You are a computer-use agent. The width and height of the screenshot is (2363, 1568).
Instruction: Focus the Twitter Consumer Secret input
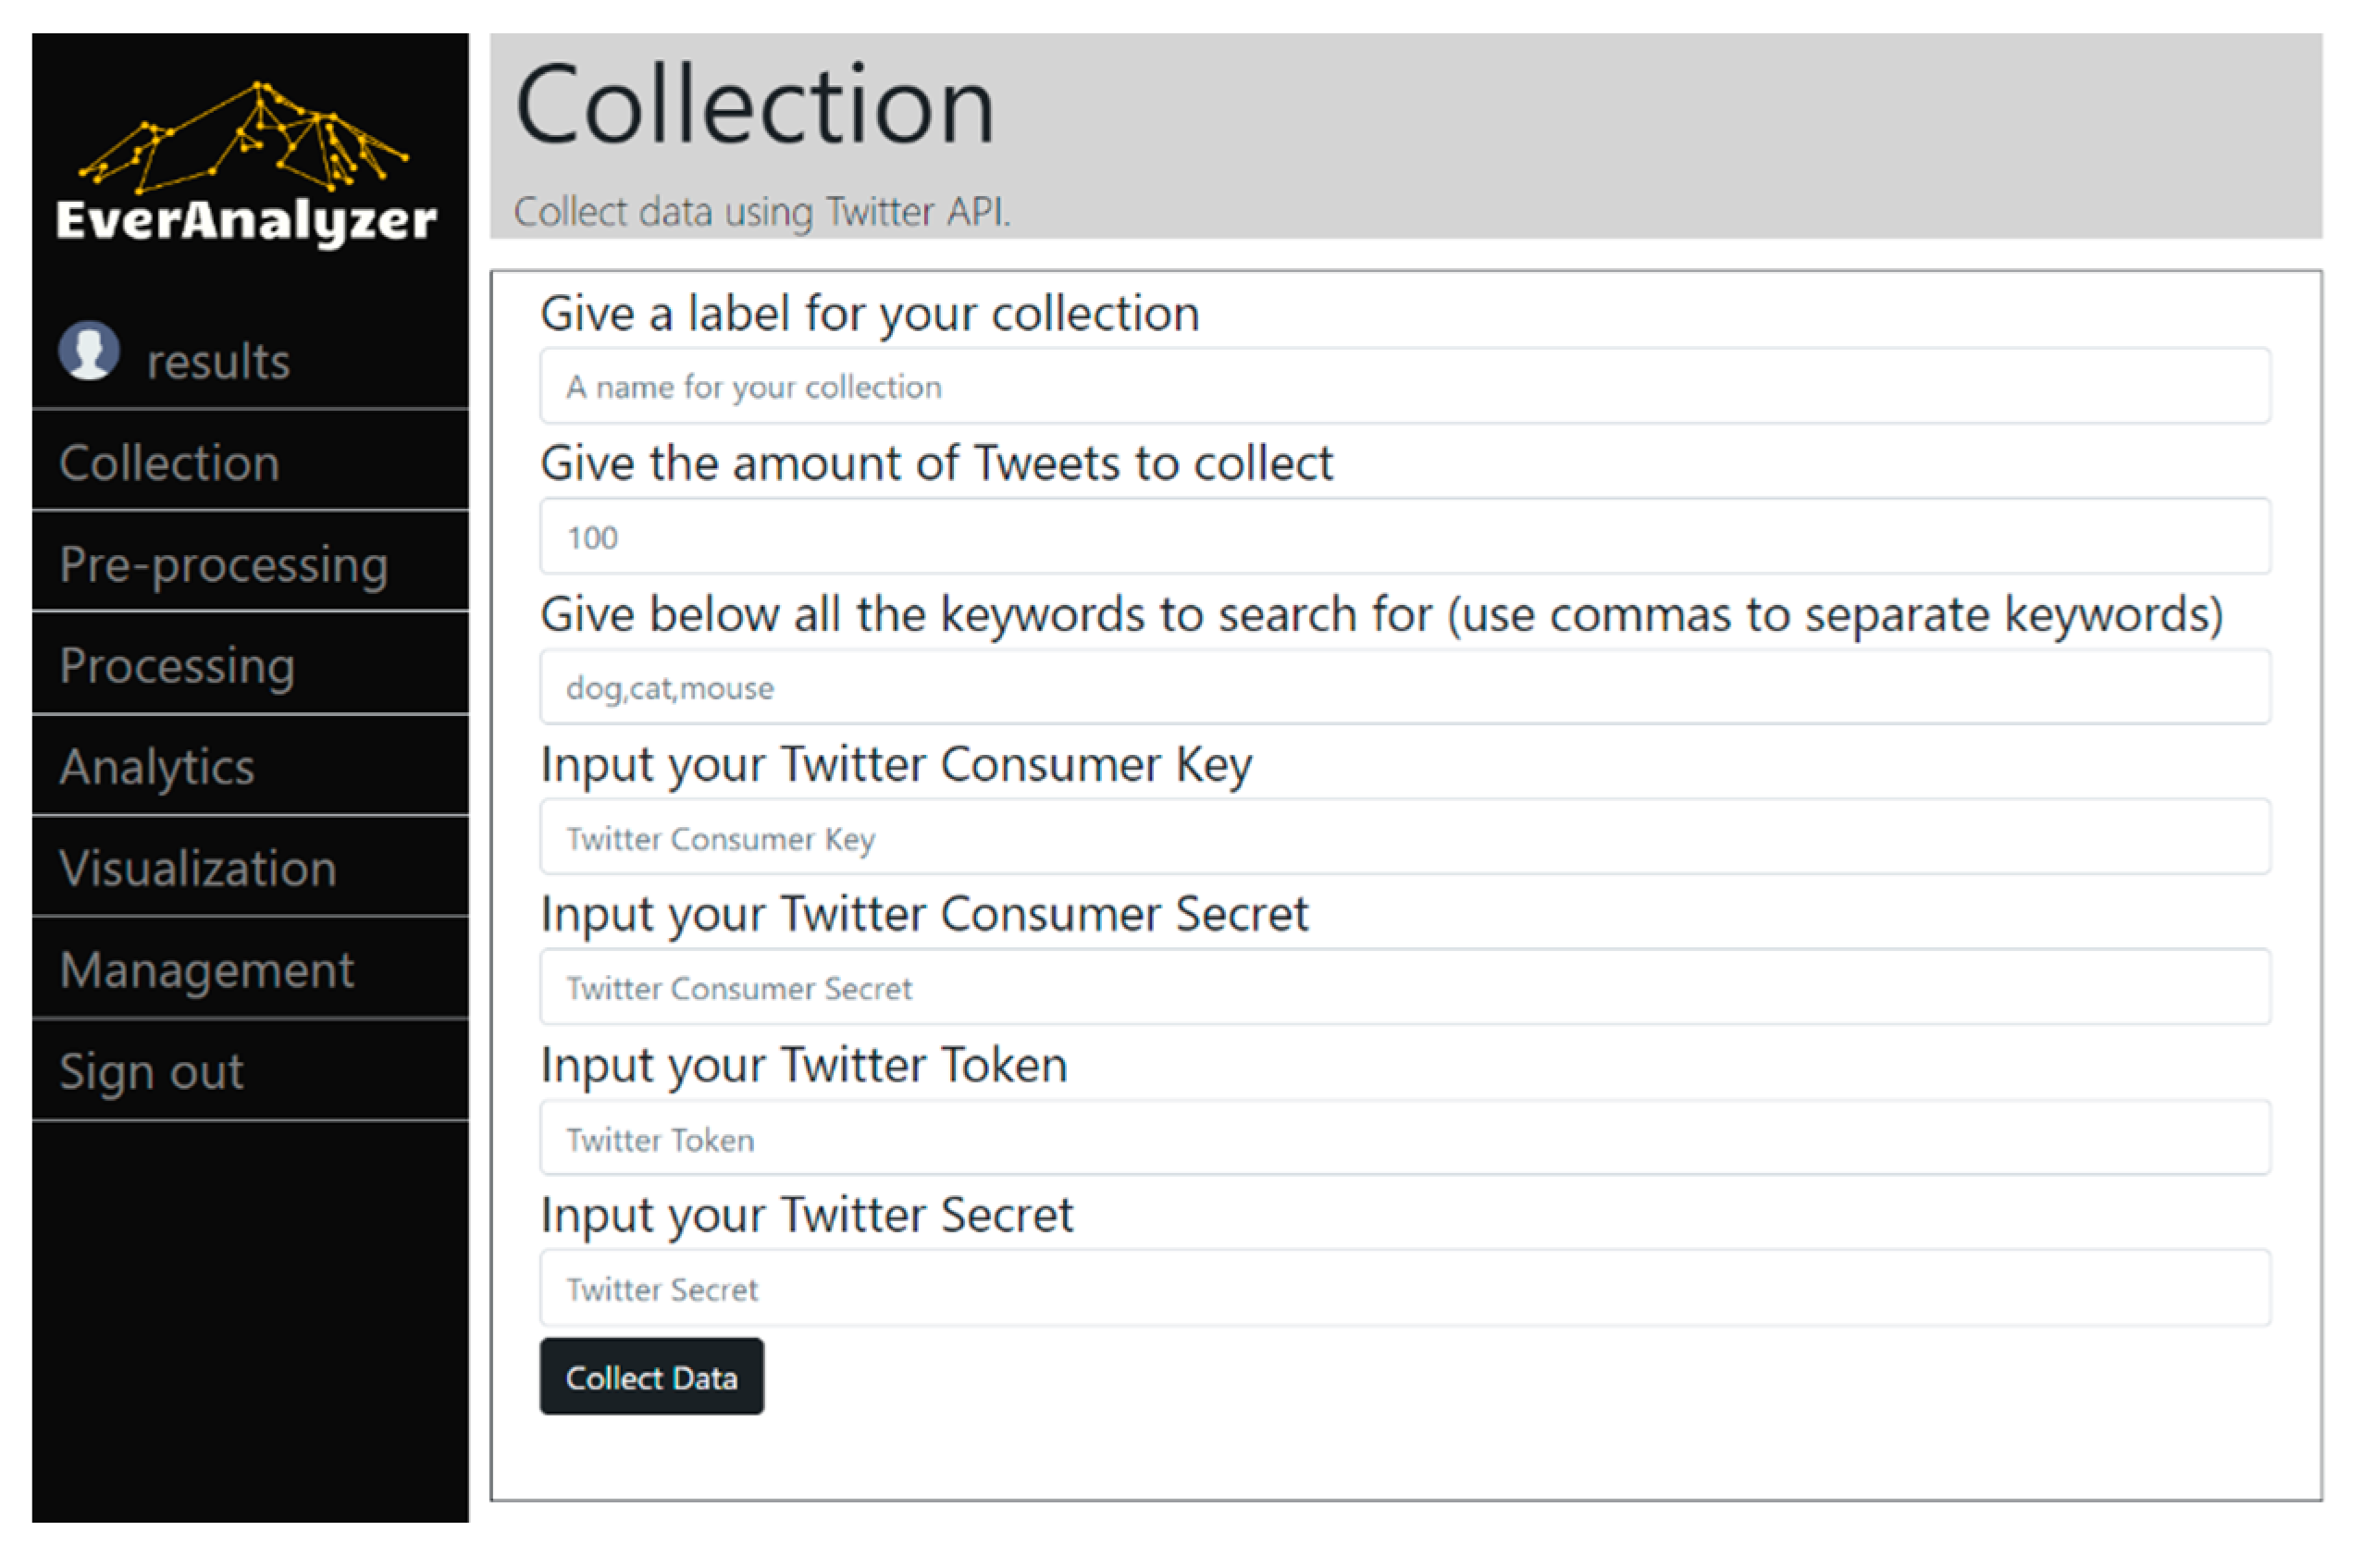(1404, 988)
